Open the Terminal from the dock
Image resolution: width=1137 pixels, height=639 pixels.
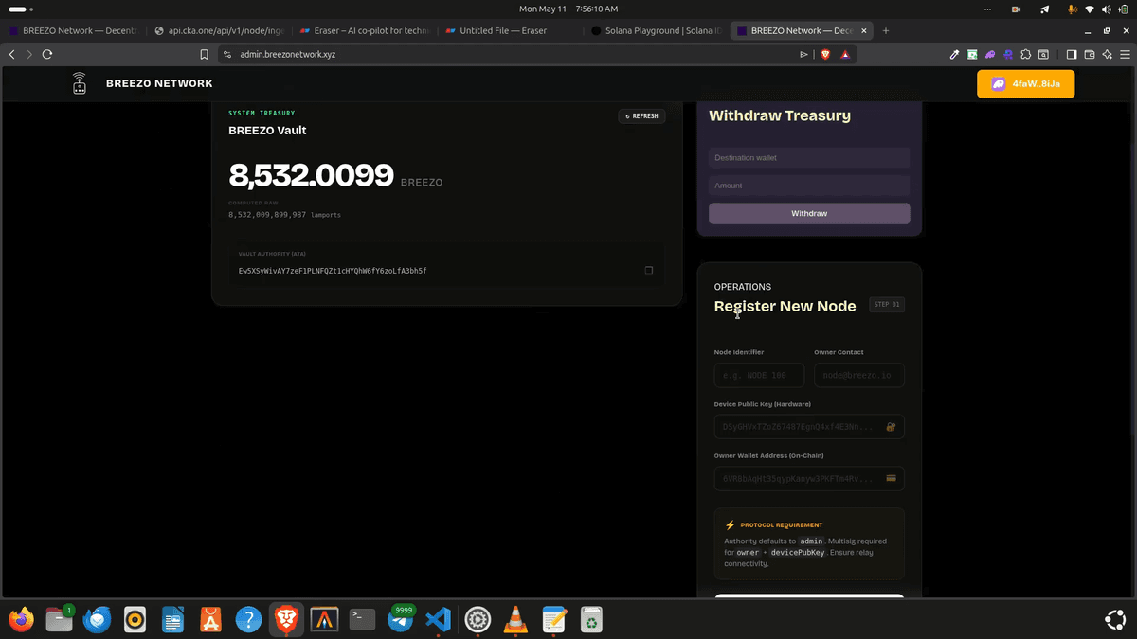(362, 620)
